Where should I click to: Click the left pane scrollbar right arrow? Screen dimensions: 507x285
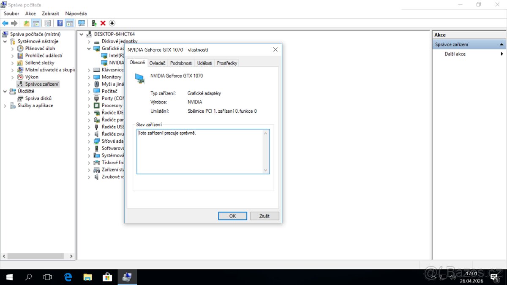coord(71,256)
